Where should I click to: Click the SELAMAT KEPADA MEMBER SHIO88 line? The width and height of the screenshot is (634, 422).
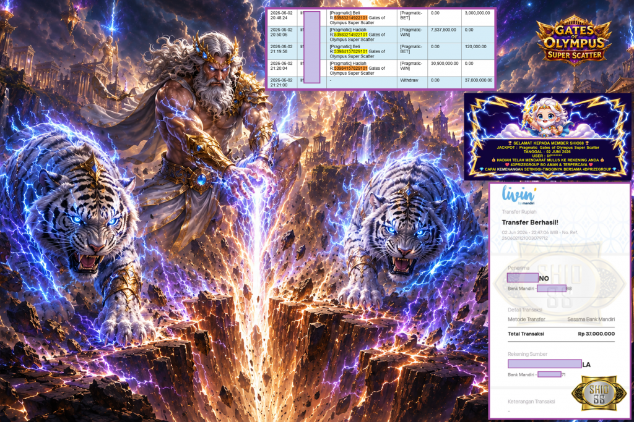pyautogui.click(x=547, y=143)
